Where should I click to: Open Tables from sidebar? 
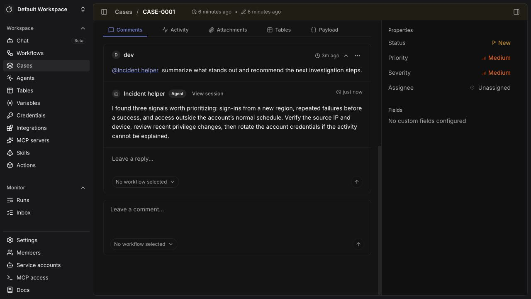click(46, 91)
